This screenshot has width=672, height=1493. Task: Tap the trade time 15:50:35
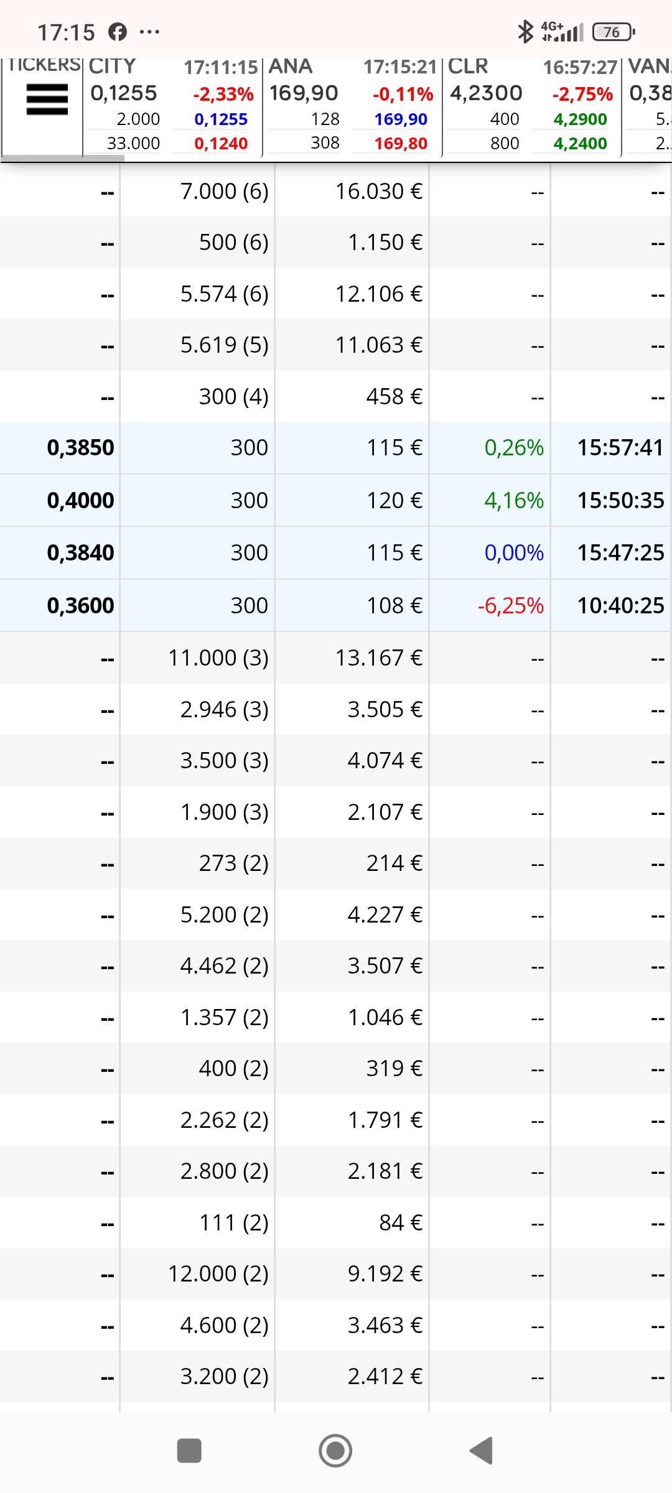[x=620, y=501]
